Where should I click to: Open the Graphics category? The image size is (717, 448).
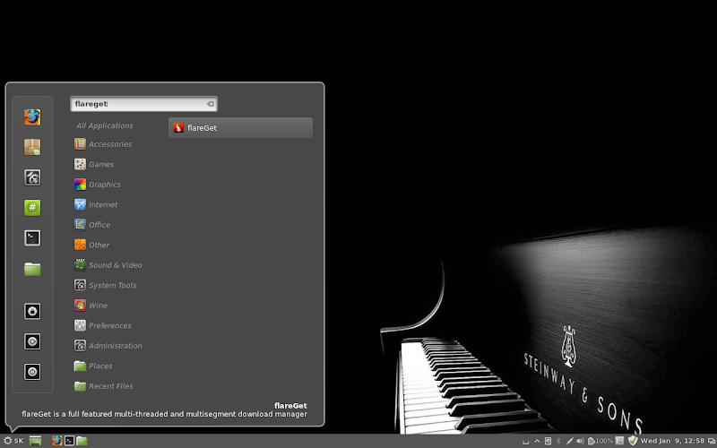pos(98,185)
